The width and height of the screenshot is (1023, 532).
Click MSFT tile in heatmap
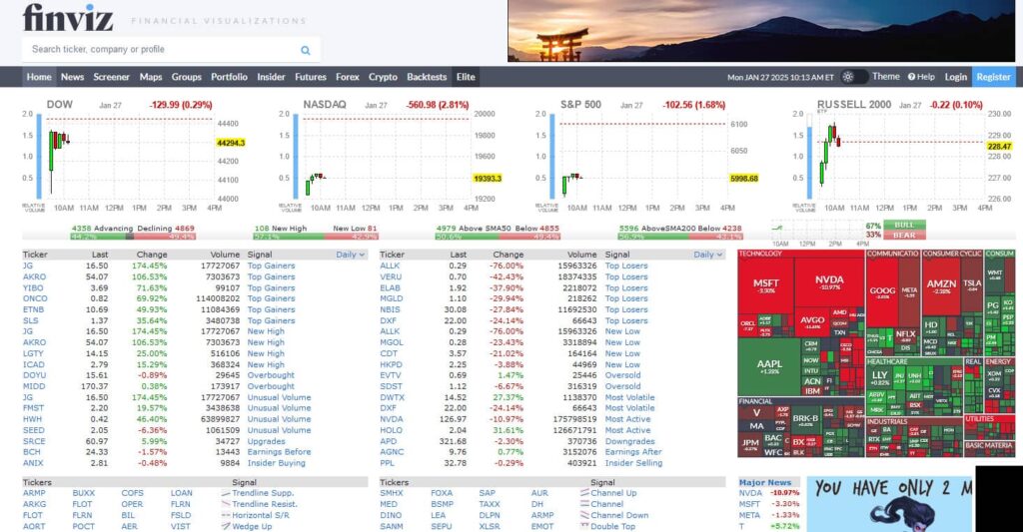766,285
